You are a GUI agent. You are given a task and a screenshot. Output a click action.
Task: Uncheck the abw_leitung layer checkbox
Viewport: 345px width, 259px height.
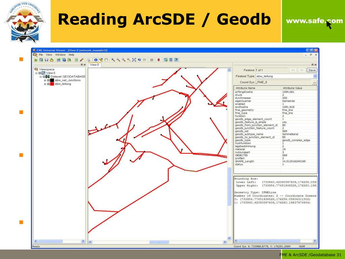(49, 84)
